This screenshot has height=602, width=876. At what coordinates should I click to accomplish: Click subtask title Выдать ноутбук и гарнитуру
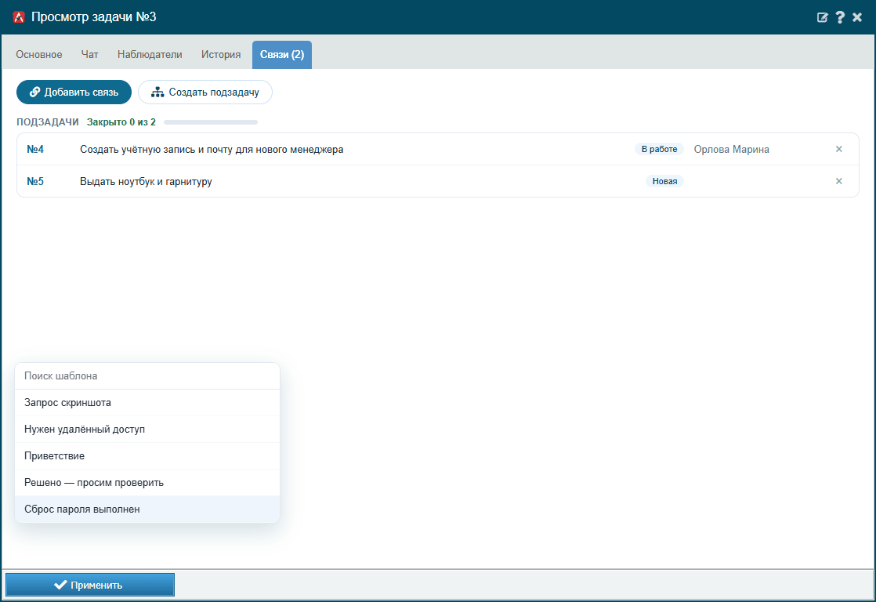pos(146,181)
